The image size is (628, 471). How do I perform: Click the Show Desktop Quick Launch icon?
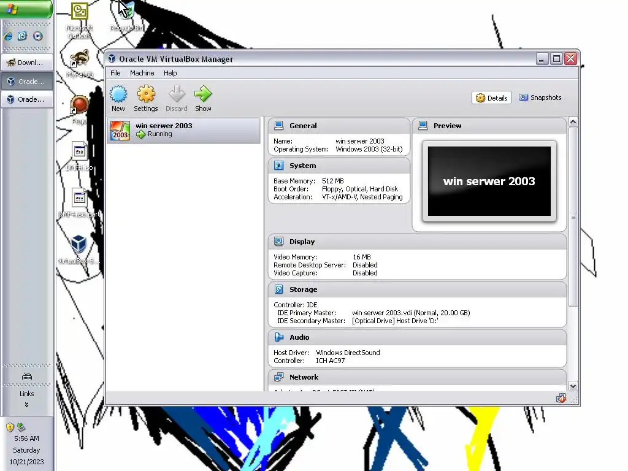tap(23, 36)
